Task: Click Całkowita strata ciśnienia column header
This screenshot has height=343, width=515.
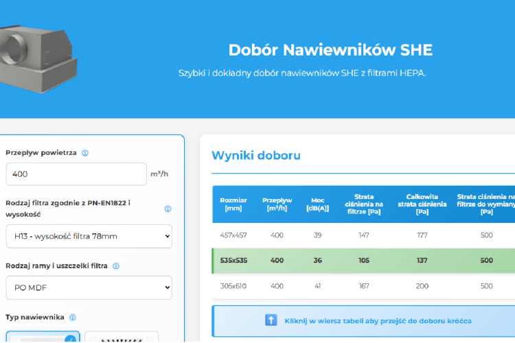Action: click(x=422, y=204)
